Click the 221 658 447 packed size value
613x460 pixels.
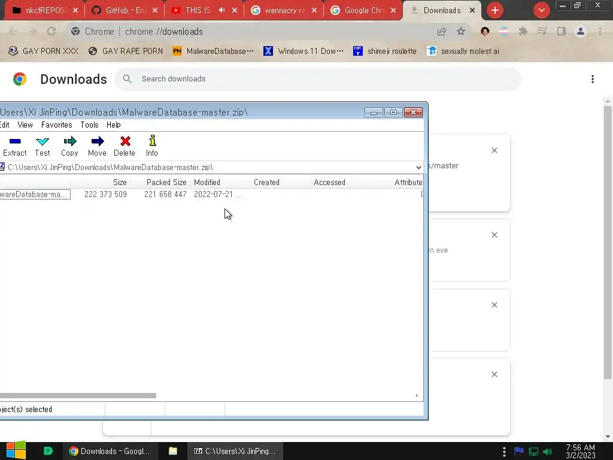[x=165, y=195]
